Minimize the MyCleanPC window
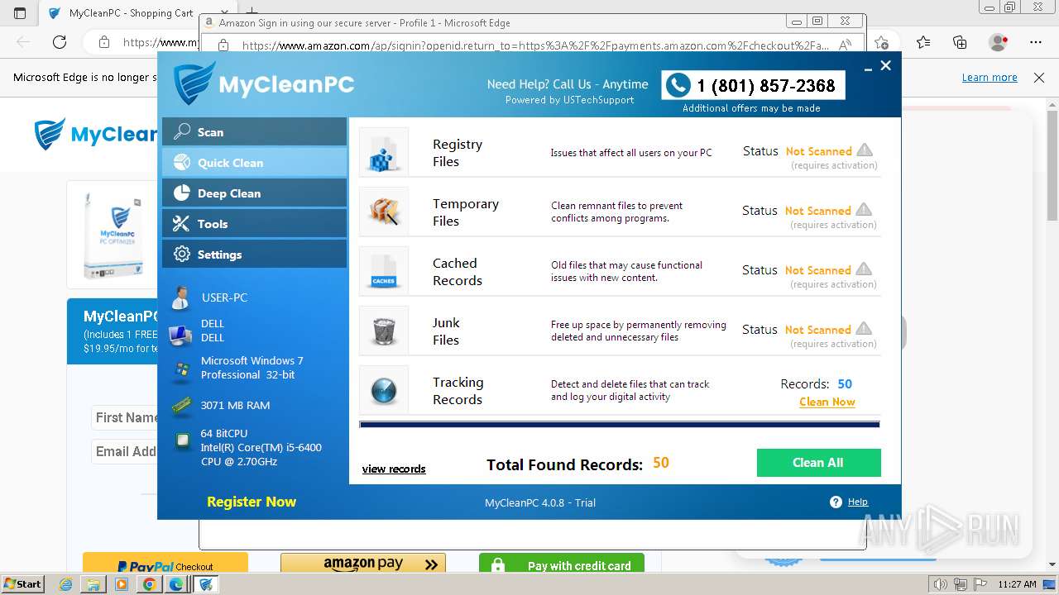 pyautogui.click(x=868, y=69)
